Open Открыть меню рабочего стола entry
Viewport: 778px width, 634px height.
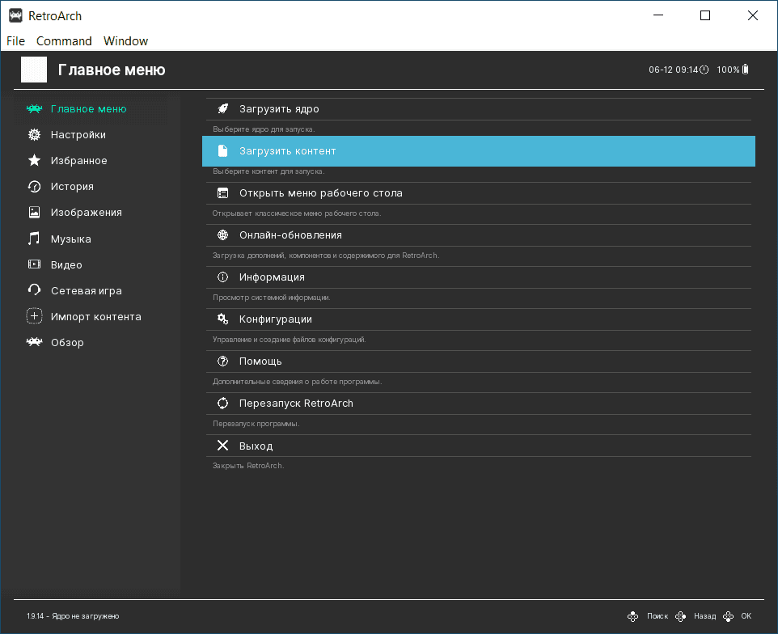pos(478,193)
